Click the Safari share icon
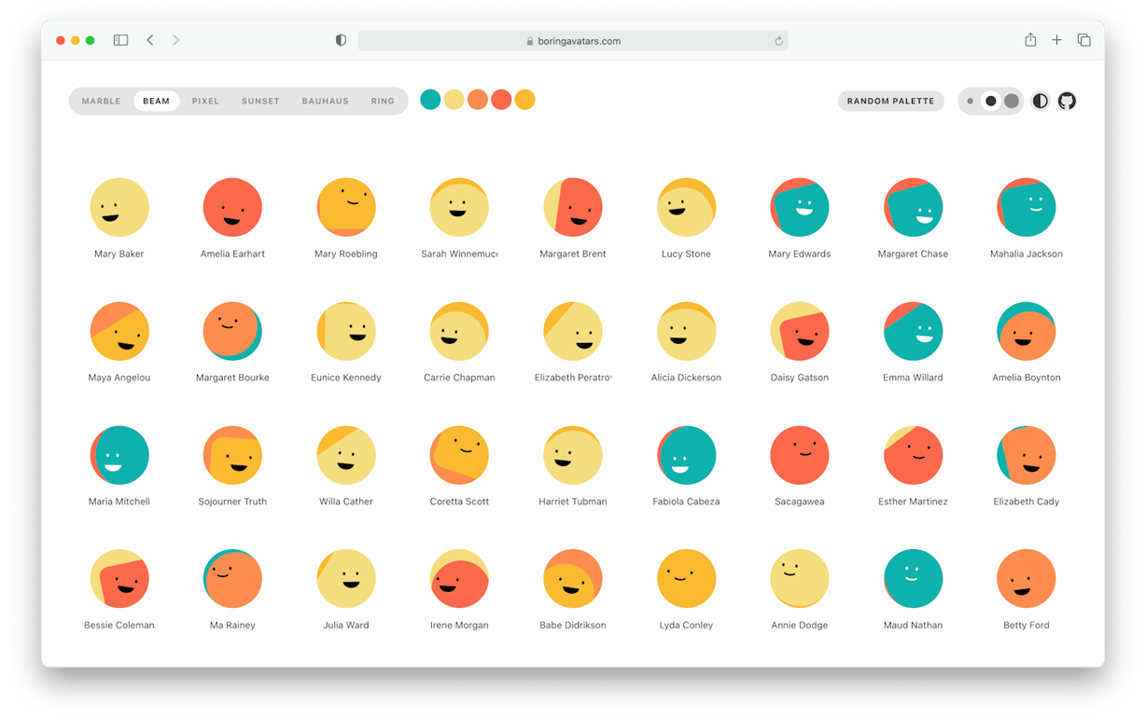 (1029, 40)
